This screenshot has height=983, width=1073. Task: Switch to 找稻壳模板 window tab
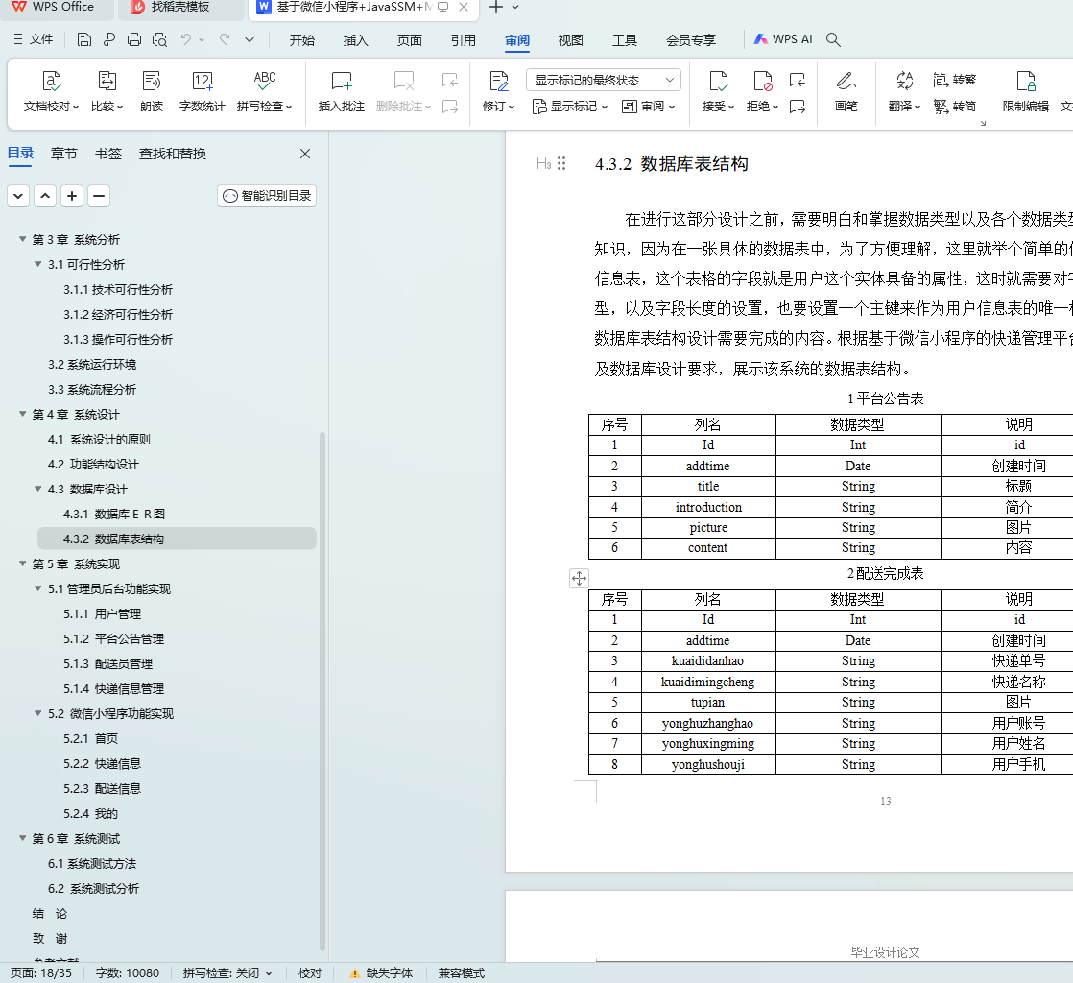tap(180, 7)
